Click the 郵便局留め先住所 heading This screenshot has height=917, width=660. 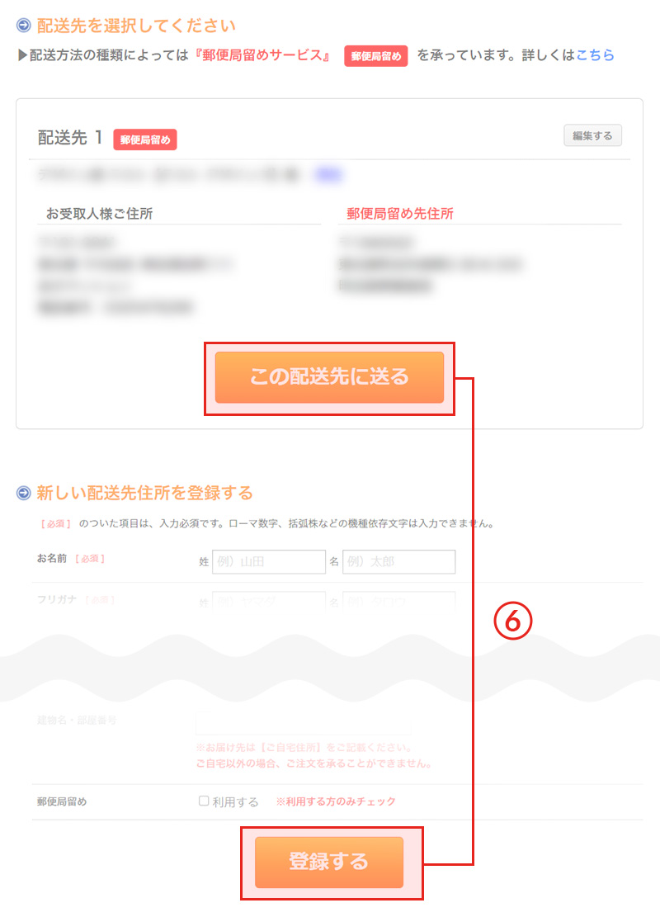click(x=400, y=214)
